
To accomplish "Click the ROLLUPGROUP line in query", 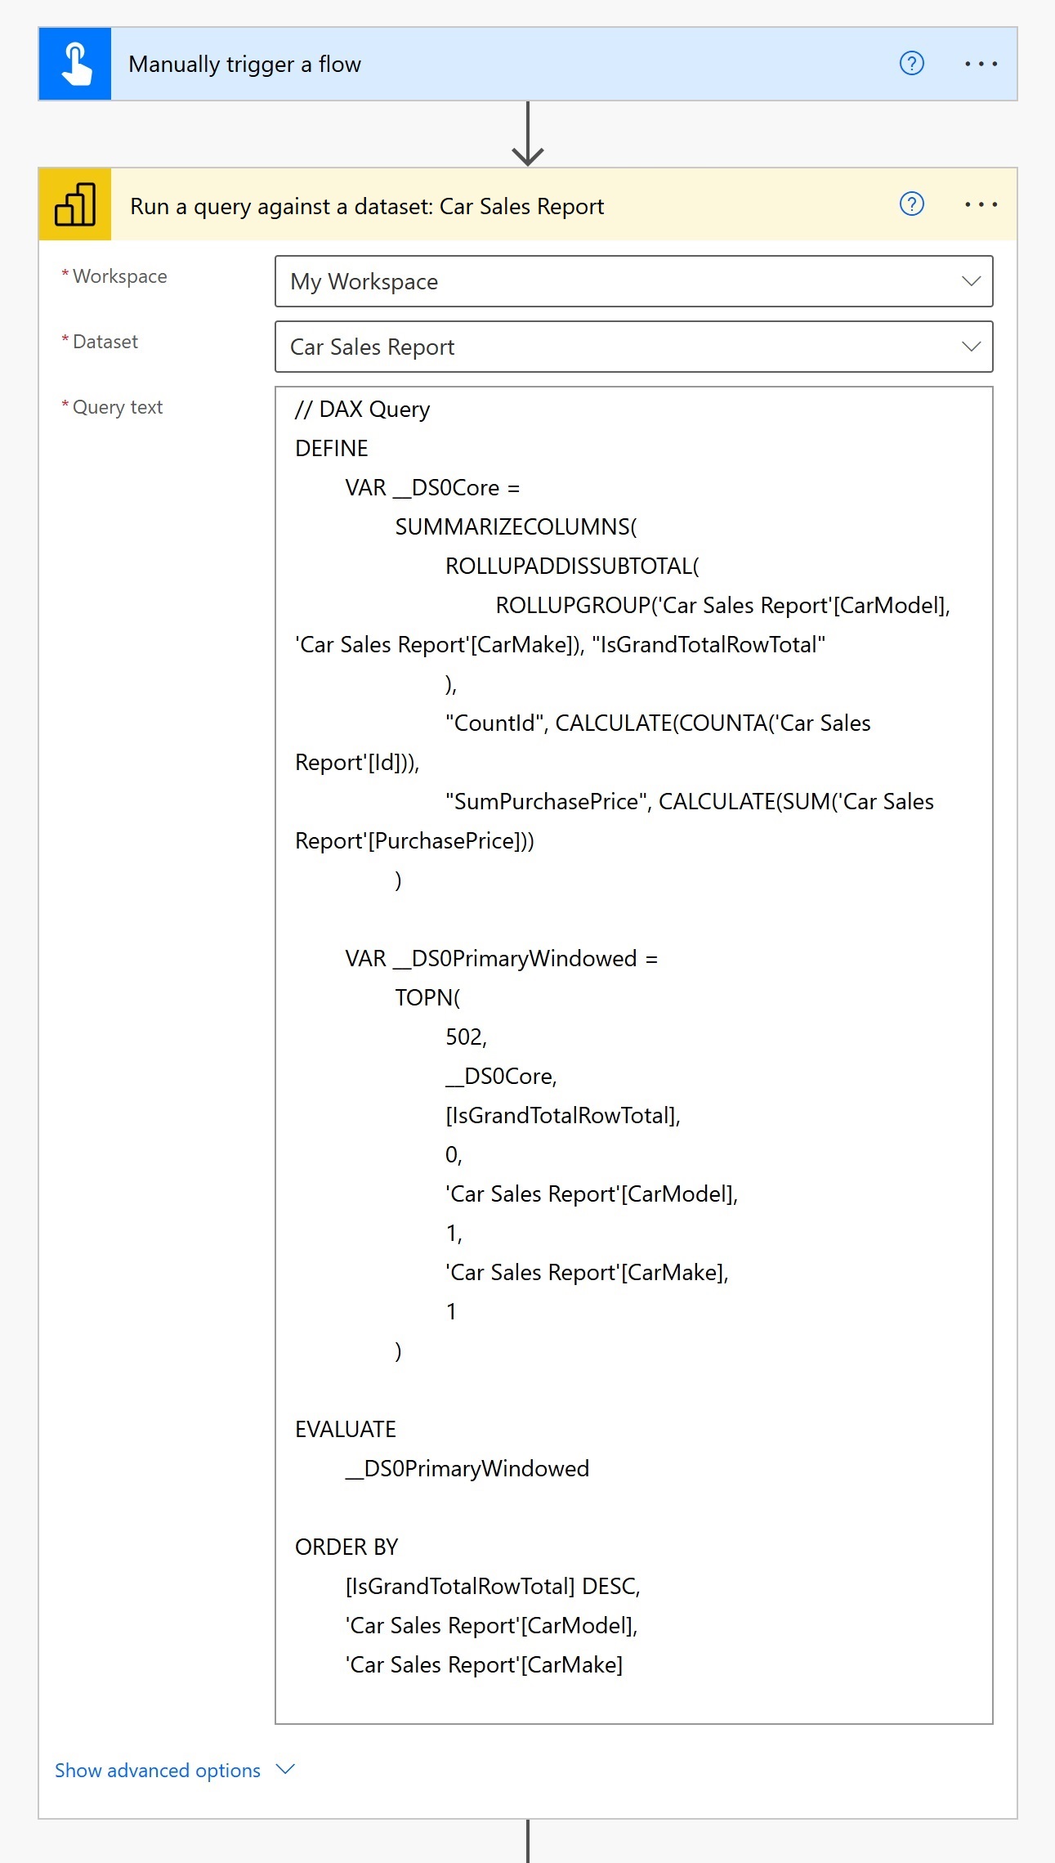I will pos(722,605).
